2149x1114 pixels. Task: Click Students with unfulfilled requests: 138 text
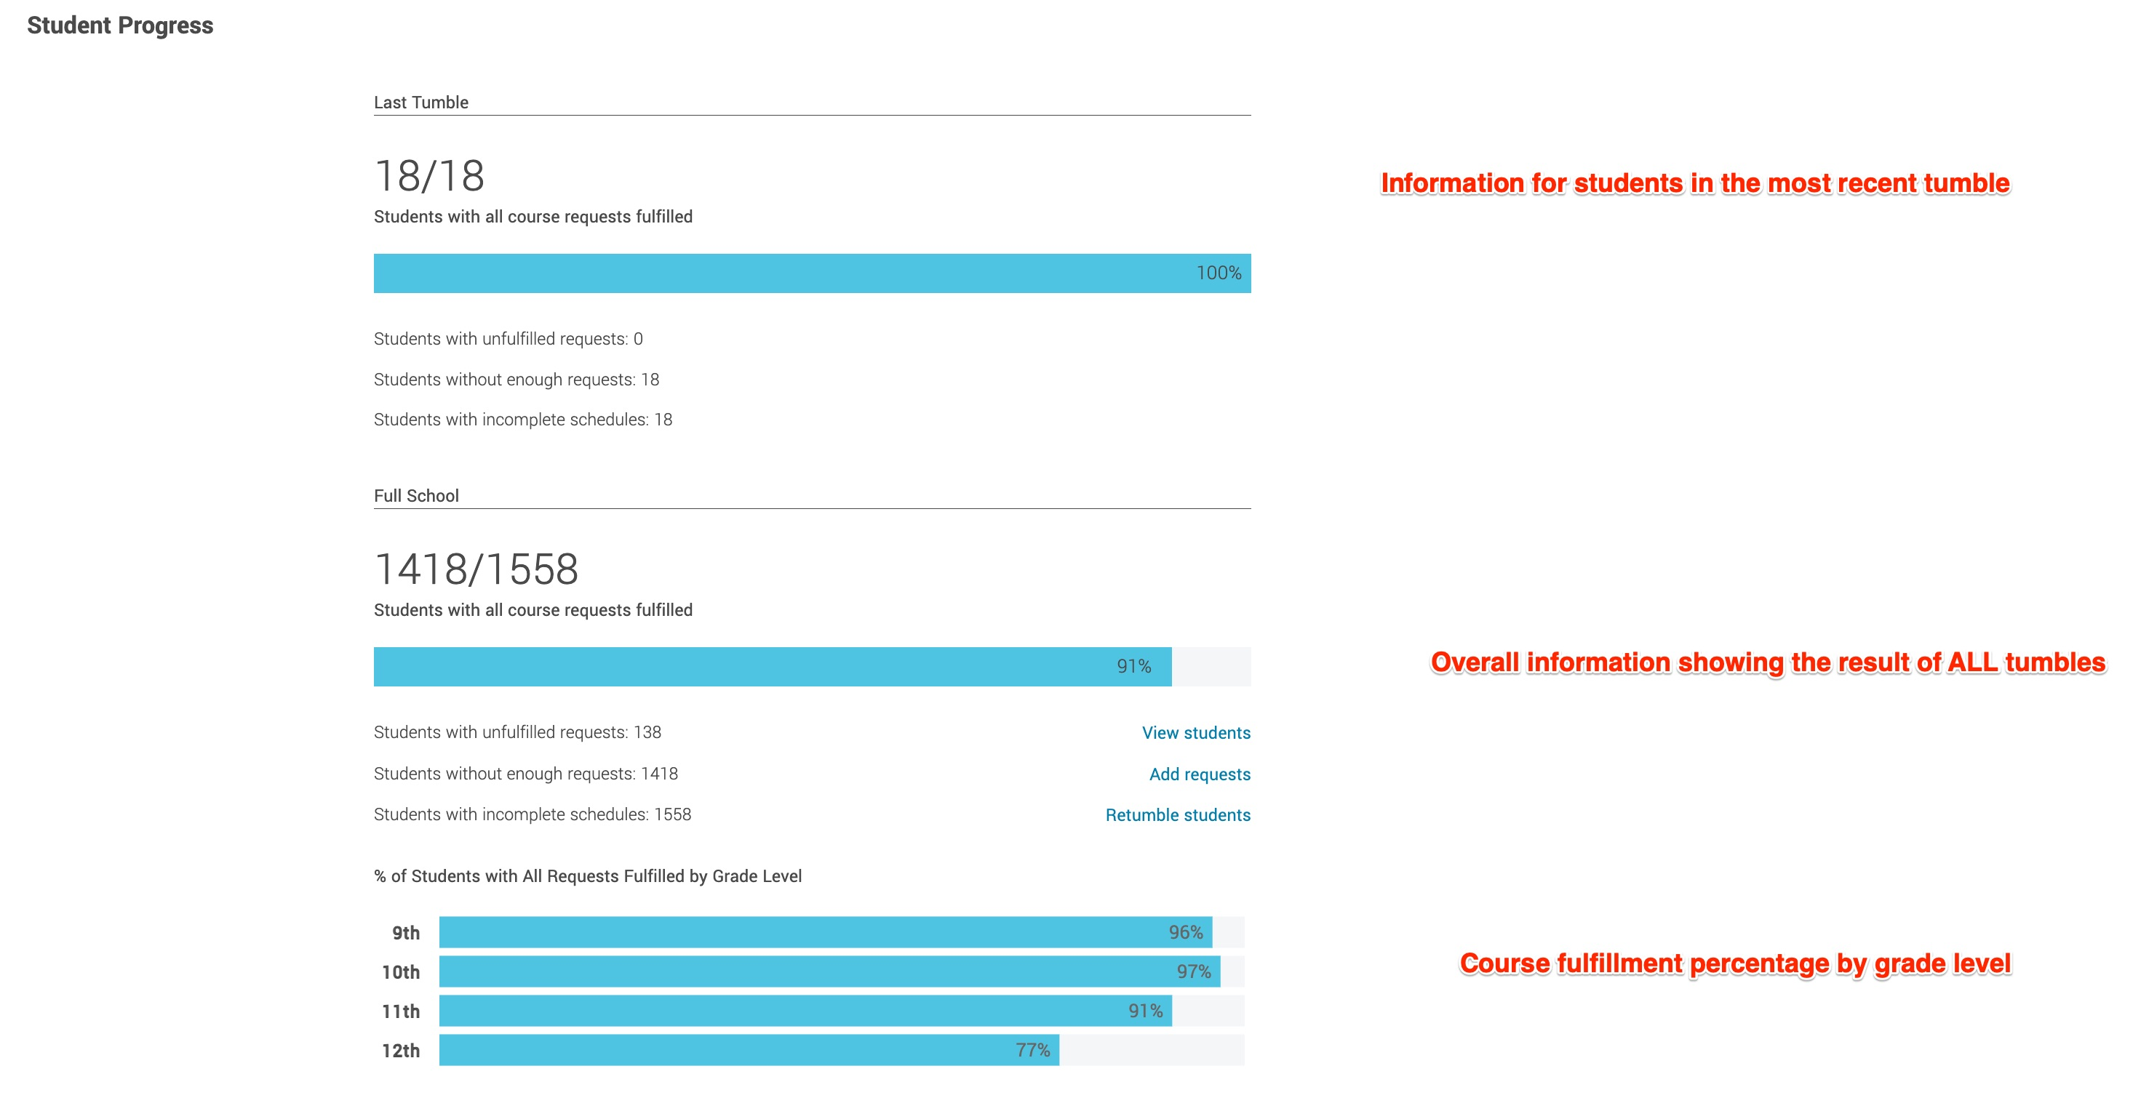pyautogui.click(x=517, y=732)
